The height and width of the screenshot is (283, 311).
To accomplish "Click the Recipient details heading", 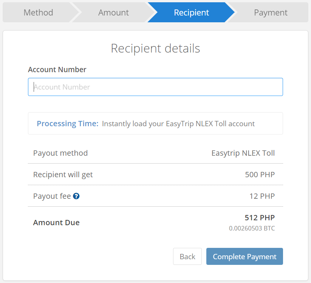I will pyautogui.click(x=156, y=48).
